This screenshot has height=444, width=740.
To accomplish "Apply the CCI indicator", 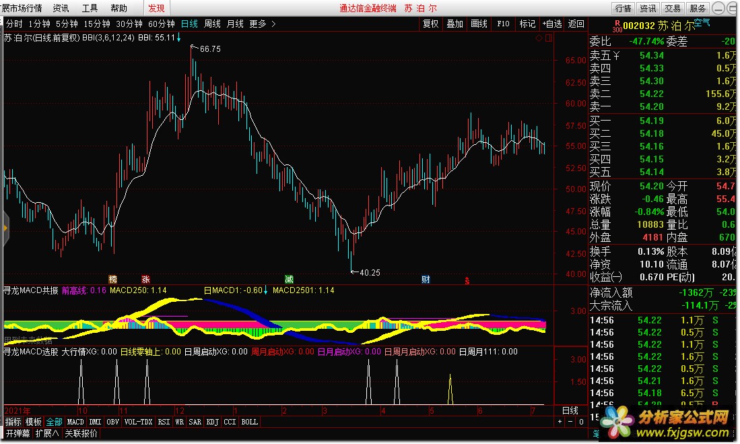I will coord(230,422).
